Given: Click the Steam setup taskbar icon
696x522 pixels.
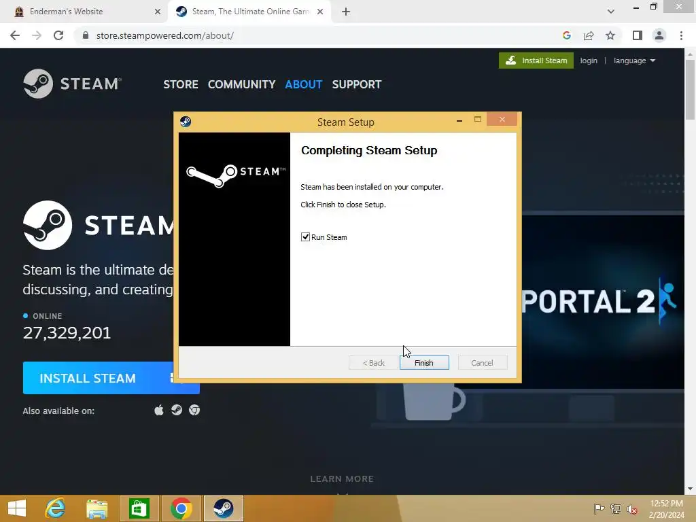Looking at the screenshot, I should coord(224,508).
